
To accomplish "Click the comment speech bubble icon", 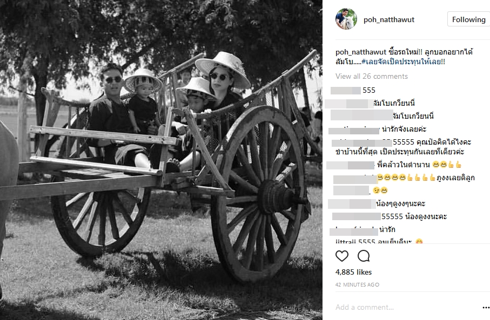I will click(x=364, y=256).
